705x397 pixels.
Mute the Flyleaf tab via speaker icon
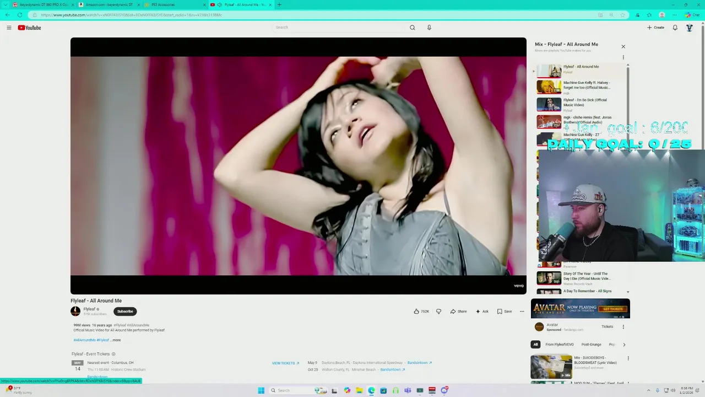click(x=219, y=5)
